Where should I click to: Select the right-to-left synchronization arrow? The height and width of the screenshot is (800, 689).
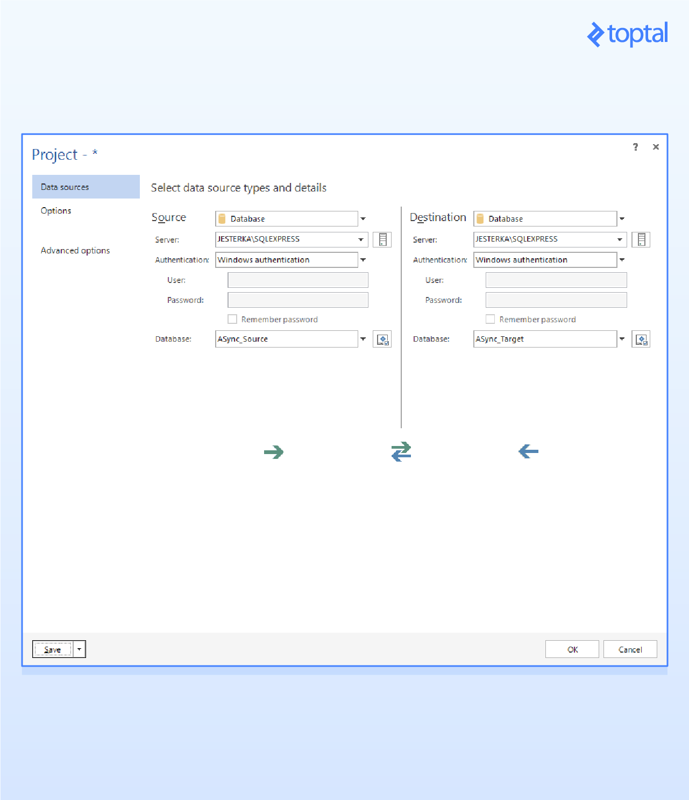[528, 452]
